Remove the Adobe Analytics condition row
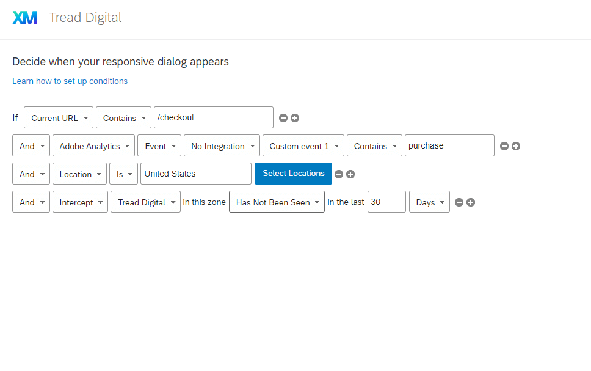Screen dimensions: 591x371 504,146
